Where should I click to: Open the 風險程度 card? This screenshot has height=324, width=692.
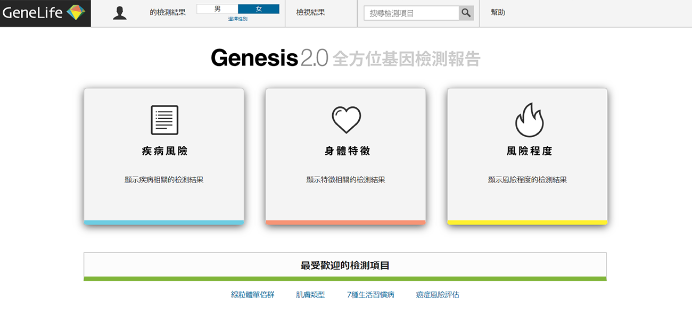[x=528, y=156]
